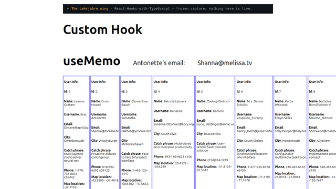Click city 'South Christy'
Screen dimensions: 336x189
[254, 141]
